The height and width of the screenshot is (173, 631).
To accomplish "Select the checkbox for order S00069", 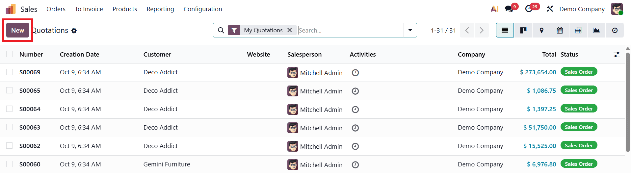I will (x=10, y=72).
